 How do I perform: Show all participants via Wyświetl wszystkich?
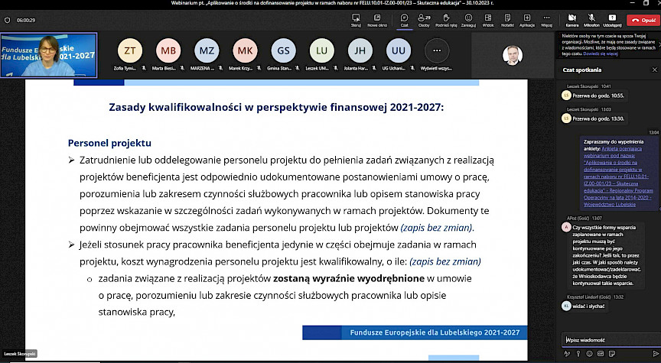point(437,51)
